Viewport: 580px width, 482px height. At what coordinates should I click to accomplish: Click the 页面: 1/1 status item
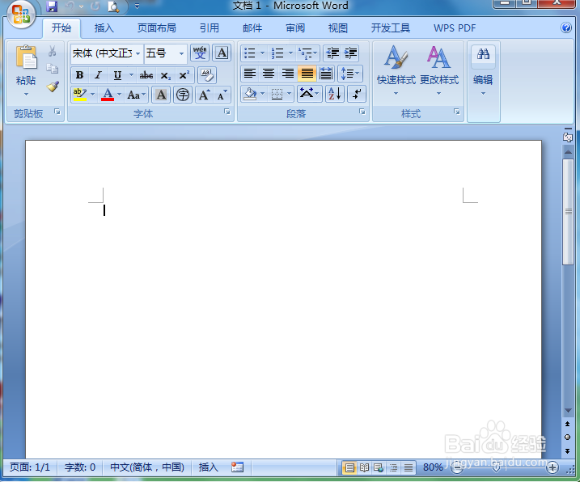point(30,467)
